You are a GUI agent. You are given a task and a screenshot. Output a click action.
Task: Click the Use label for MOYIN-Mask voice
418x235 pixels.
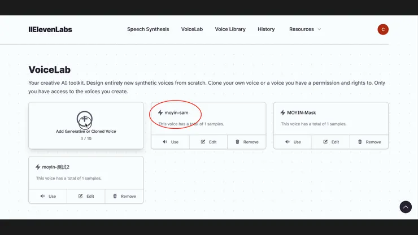tap(297, 142)
